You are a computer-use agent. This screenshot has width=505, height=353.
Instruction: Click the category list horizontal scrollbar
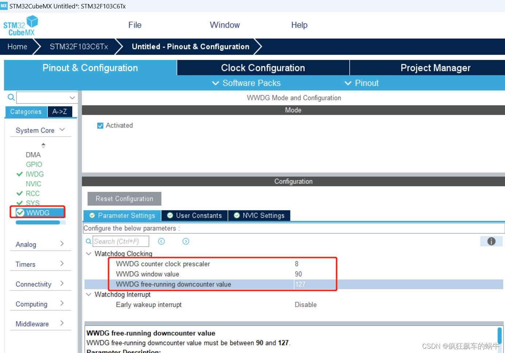point(38,222)
